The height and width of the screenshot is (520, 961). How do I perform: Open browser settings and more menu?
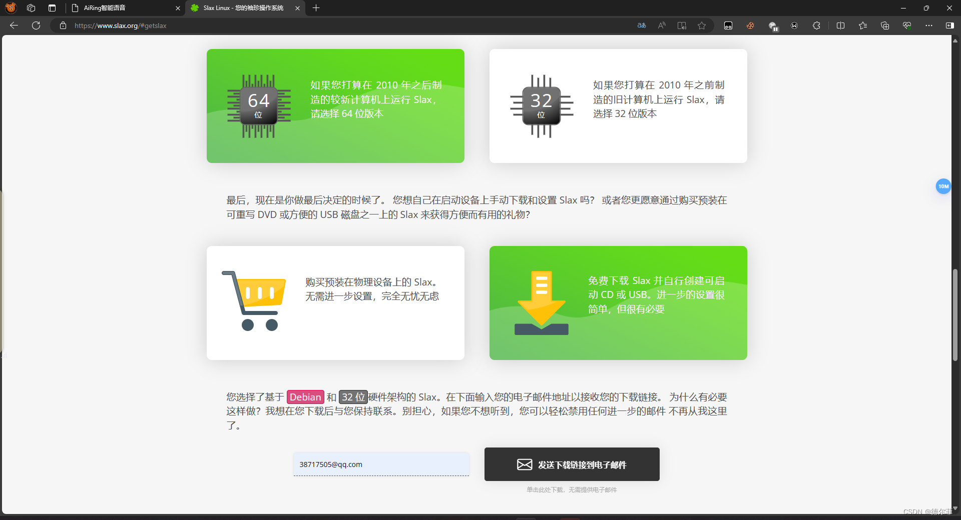point(928,25)
